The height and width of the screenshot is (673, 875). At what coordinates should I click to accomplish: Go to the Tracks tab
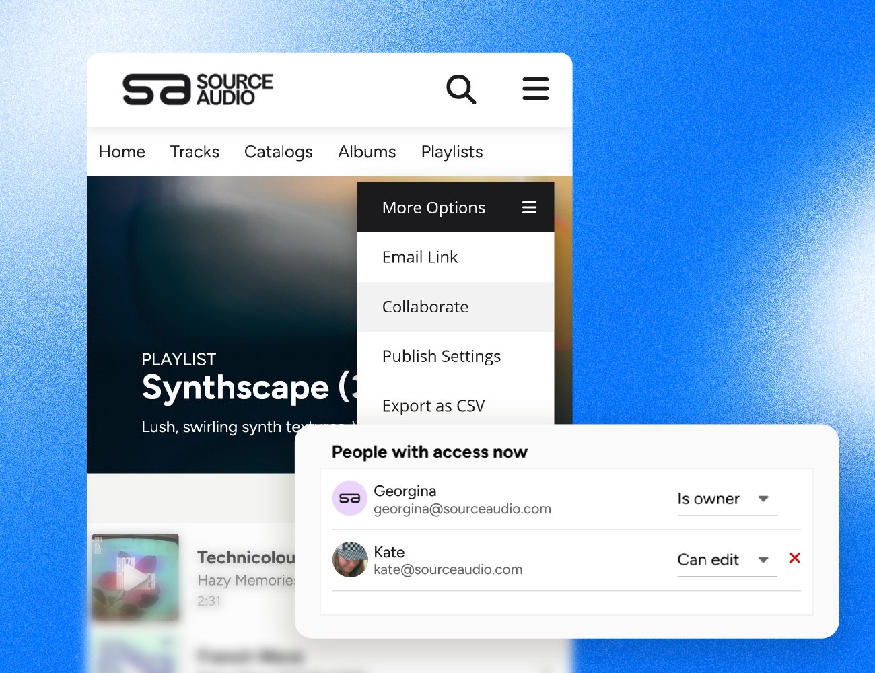click(x=195, y=152)
